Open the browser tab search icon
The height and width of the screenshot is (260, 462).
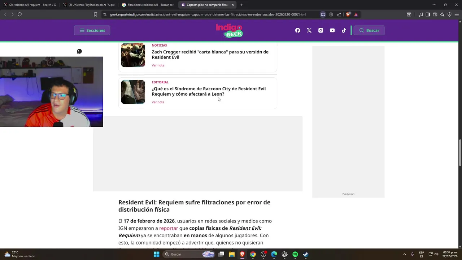coord(409,14)
